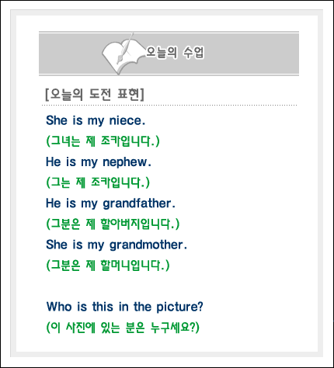Screen dimensions: 334x368
Task: Click the 오늘의 수업 header title
Action: pos(175,53)
